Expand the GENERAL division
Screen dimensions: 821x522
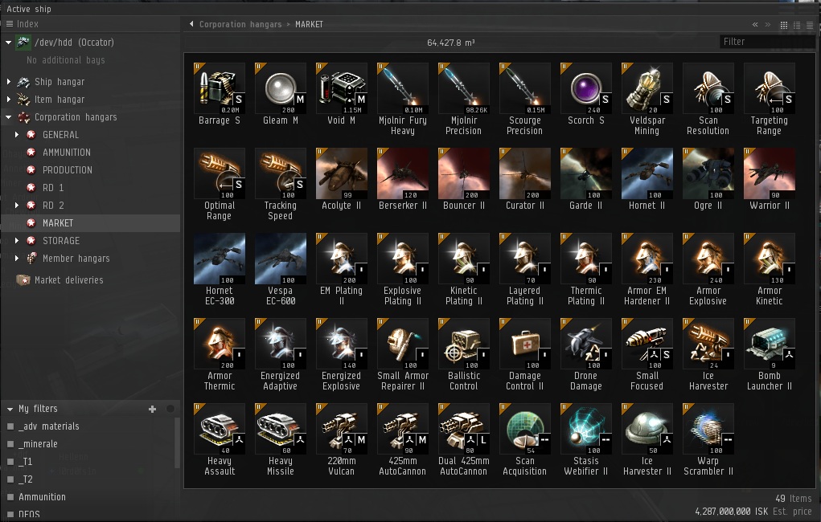17,135
